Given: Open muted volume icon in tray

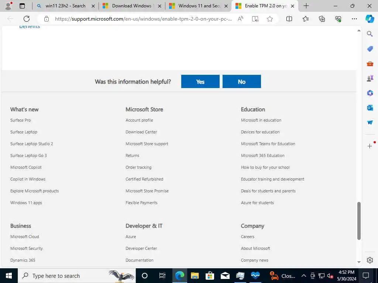Looking at the screenshot, I should coord(330,276).
